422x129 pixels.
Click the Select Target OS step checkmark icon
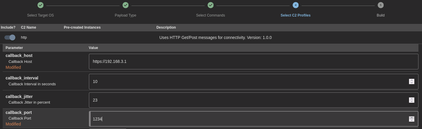[x=40, y=5]
